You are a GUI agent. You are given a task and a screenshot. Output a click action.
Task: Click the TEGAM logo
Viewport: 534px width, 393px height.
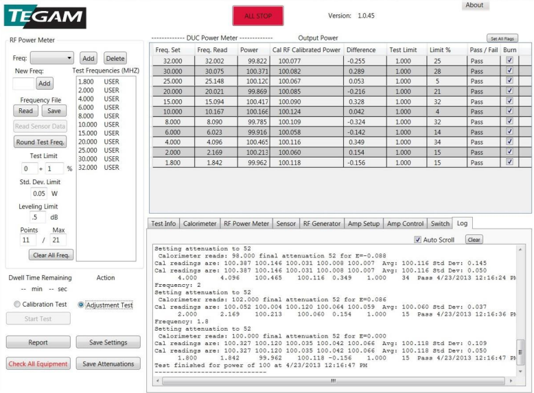(45, 16)
